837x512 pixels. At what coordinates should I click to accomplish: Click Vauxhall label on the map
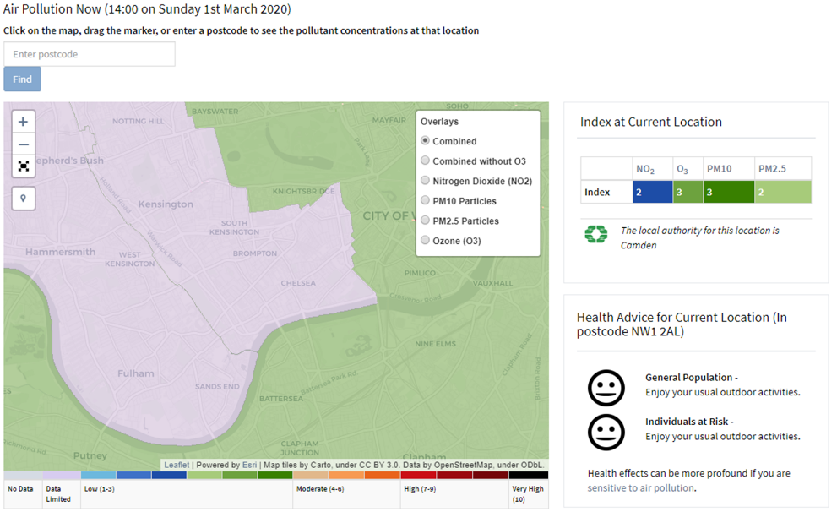point(492,283)
